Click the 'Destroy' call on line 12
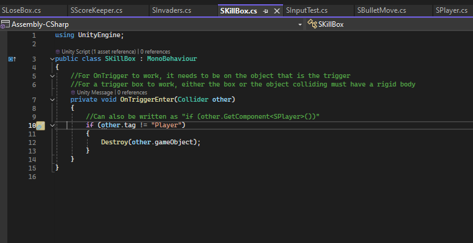Screen dimensions: 473x243 pos(114,142)
